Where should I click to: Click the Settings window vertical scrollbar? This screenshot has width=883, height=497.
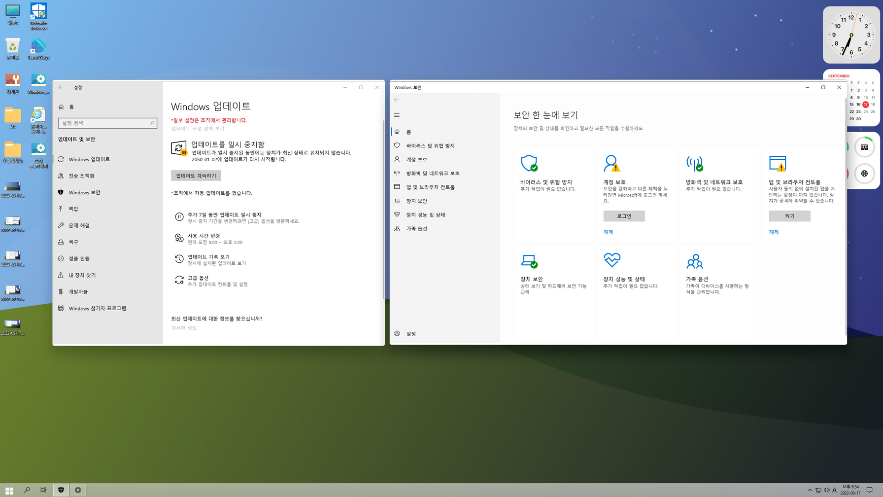click(x=383, y=209)
